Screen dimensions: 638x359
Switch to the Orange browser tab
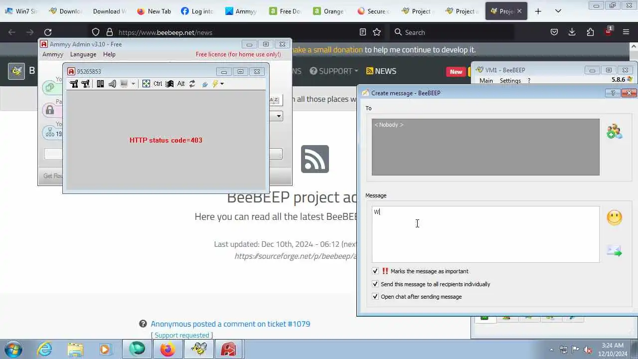click(x=329, y=11)
